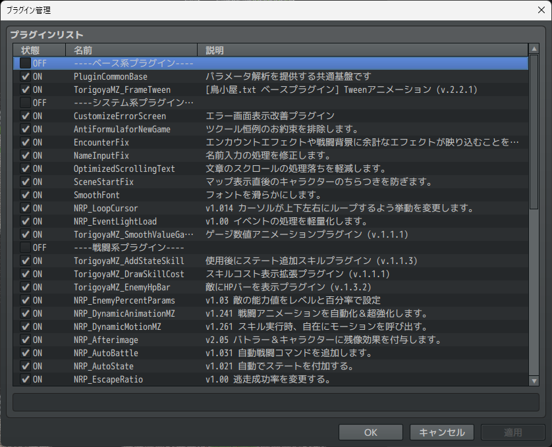
Task: Click description v1.03 敵の能力値をレベルと百分率で設定
Action: [x=293, y=300]
